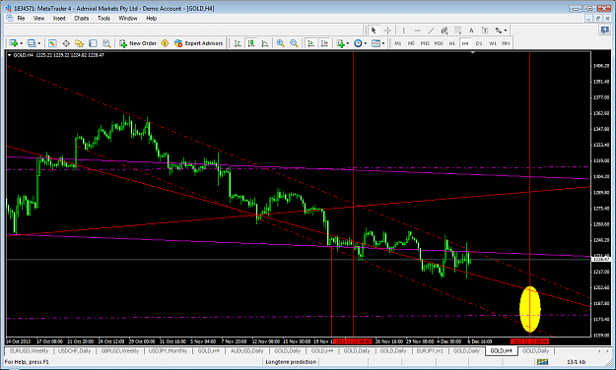Click the Templates icon
The width and height of the screenshot is (616, 370).
[376, 43]
